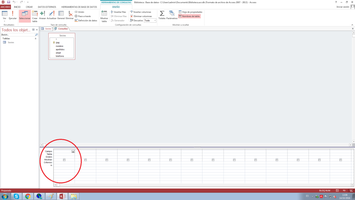
Task: Open the Parámetros dialog
Action: coord(172,15)
